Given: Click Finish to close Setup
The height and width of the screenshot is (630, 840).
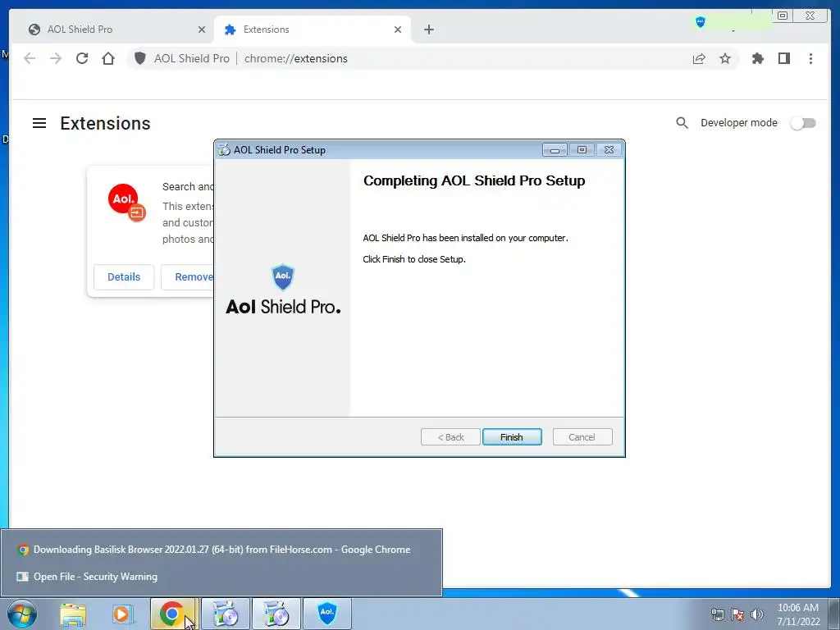Looking at the screenshot, I should [x=512, y=437].
